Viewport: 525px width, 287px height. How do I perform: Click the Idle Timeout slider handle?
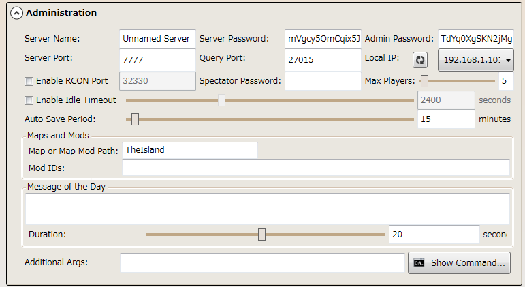221,100
